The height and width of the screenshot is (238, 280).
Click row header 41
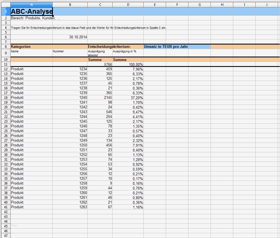[x=6, y=207]
